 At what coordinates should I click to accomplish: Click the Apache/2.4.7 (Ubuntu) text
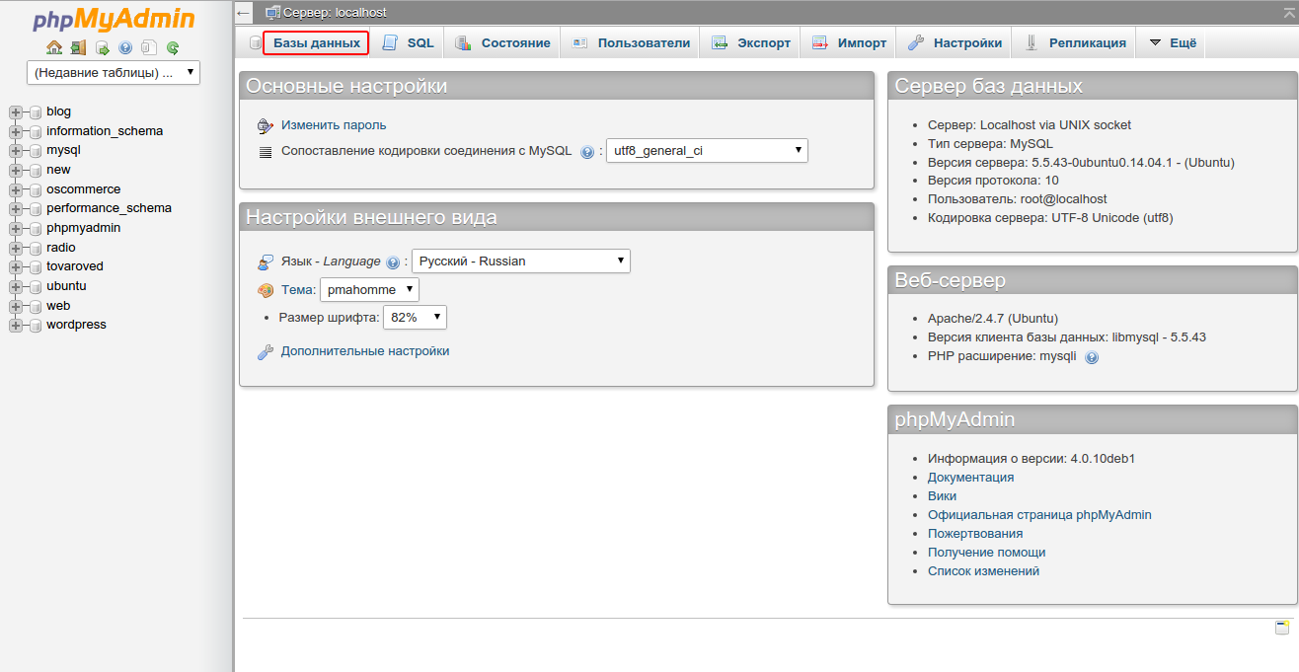tap(993, 319)
